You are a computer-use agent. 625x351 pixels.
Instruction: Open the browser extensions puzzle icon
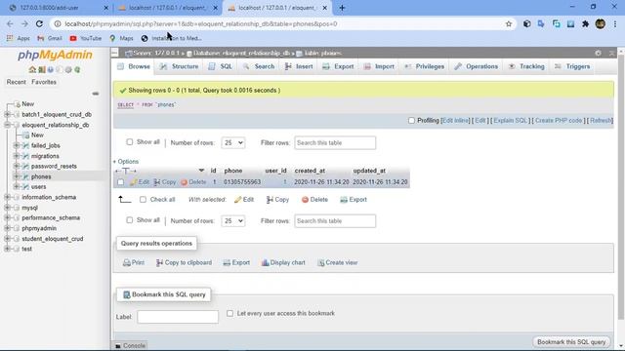585,23
